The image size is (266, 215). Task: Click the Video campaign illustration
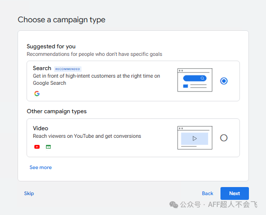(195, 138)
